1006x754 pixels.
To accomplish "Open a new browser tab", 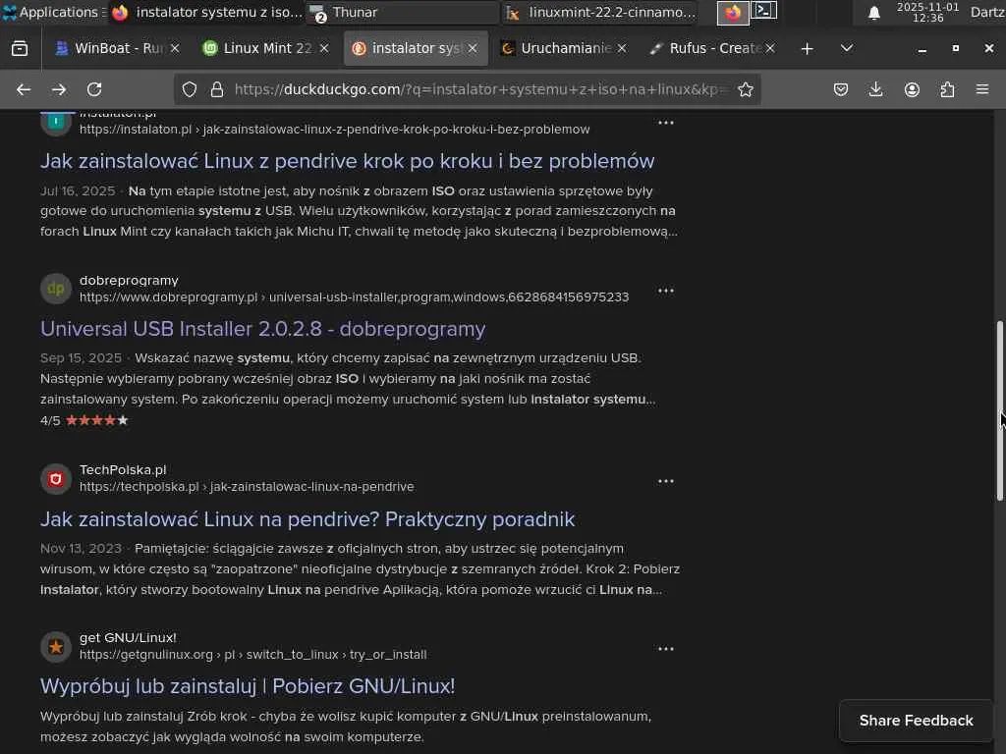I will [x=808, y=49].
